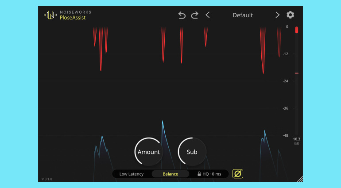Screen dimensions: 341x188
Task: Go to the previous preset with left chevron
Action: (208, 15)
